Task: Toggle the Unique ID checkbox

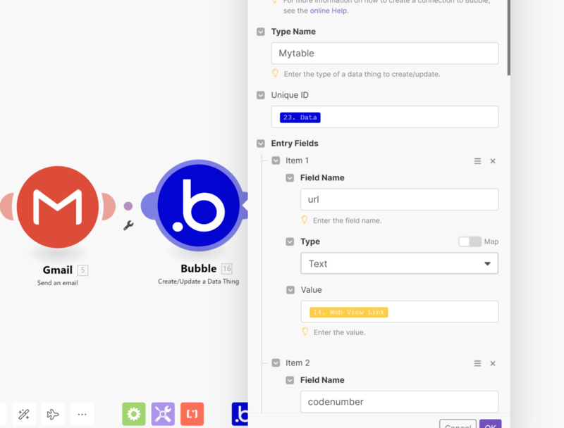Action: click(x=261, y=95)
